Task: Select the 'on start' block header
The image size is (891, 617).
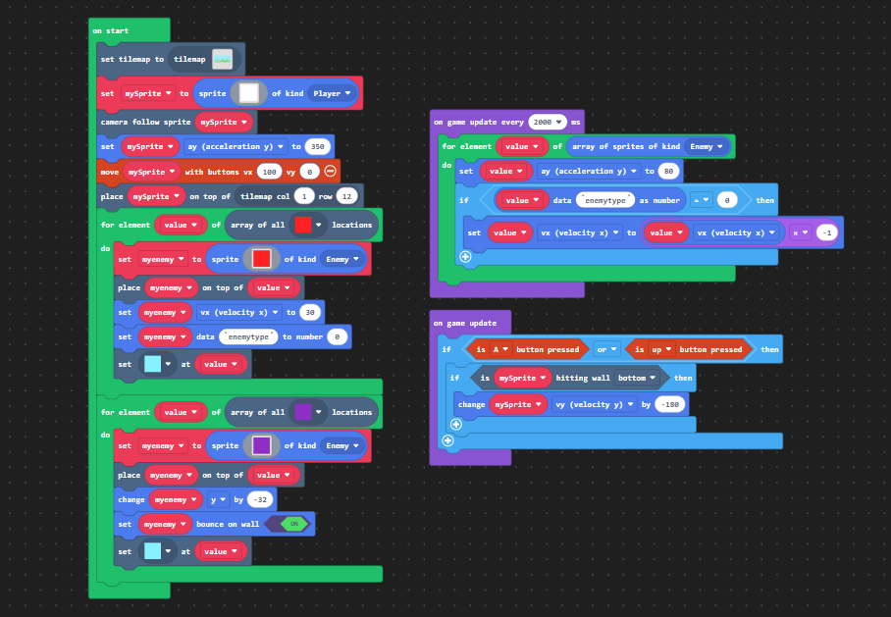Action: (110, 30)
